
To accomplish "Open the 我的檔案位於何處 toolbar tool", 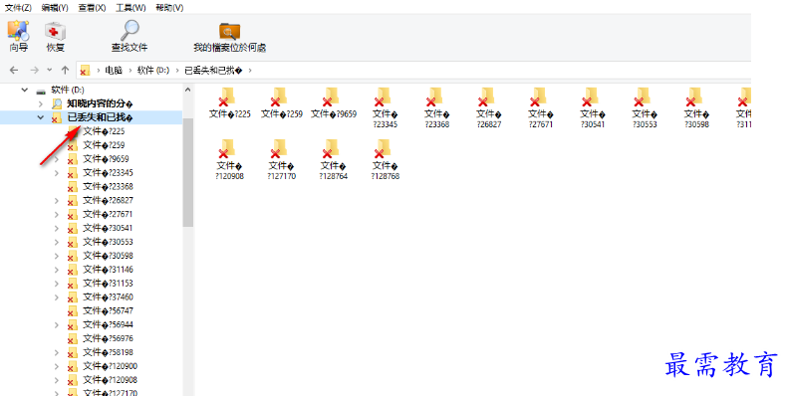I will click(x=229, y=37).
